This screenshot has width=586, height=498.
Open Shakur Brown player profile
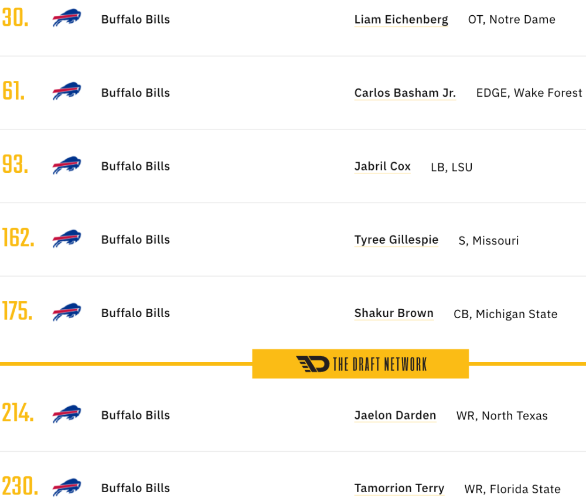pos(394,313)
